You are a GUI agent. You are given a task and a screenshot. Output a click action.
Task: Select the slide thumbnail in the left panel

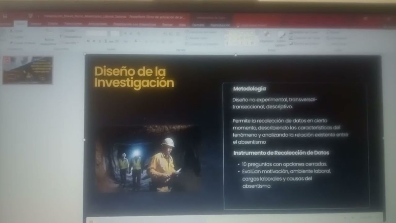coord(28,70)
